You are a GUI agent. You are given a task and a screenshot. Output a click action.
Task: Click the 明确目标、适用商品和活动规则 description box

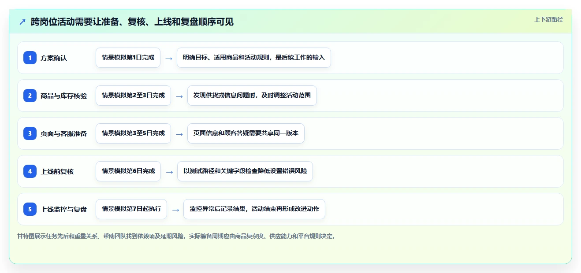tap(254, 58)
